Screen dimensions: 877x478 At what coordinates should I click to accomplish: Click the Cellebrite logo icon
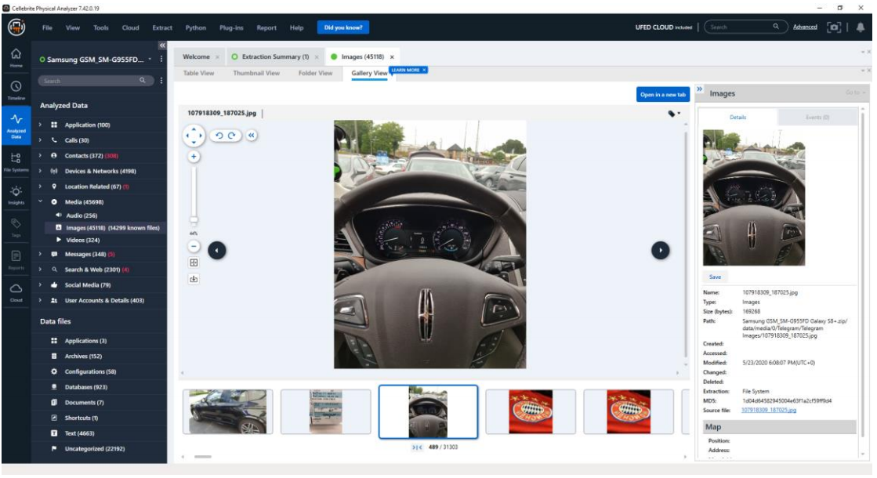[x=16, y=27]
